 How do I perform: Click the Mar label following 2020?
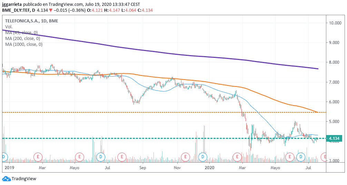(x=242, y=168)
